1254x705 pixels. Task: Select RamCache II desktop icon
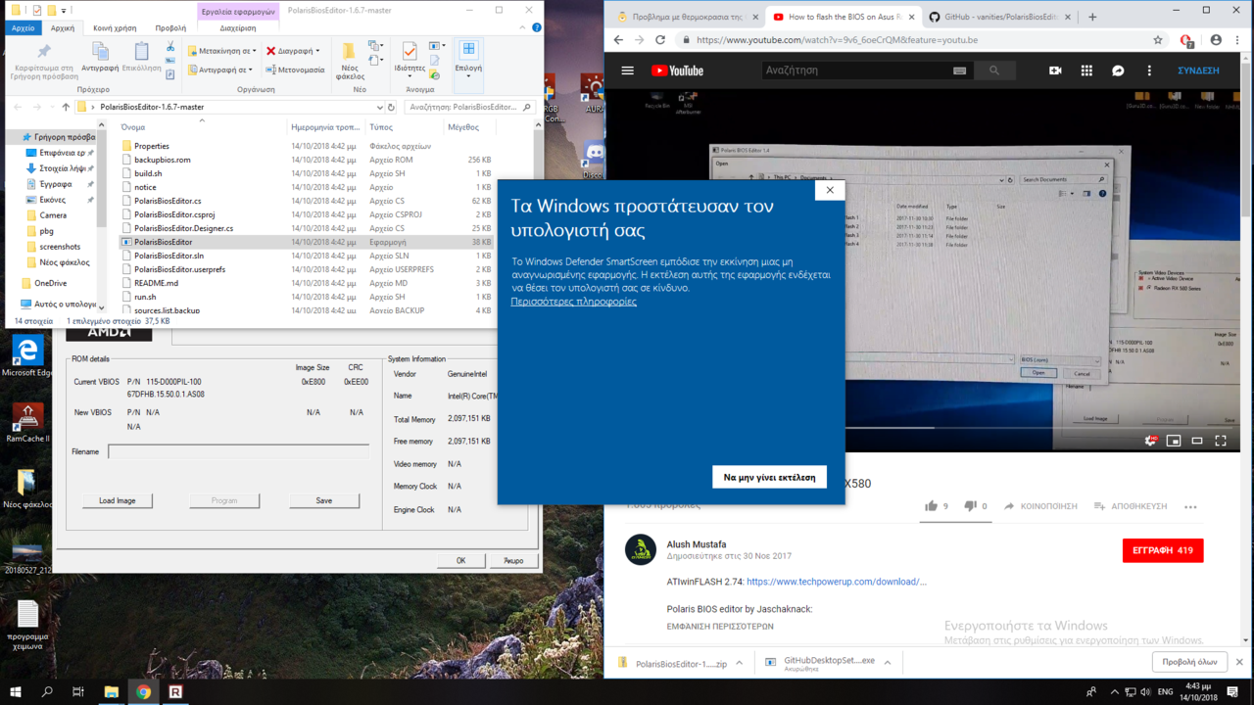[x=26, y=423]
